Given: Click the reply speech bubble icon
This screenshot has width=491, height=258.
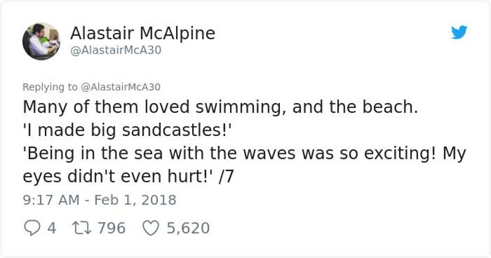Looking at the screenshot, I should click(x=31, y=229).
